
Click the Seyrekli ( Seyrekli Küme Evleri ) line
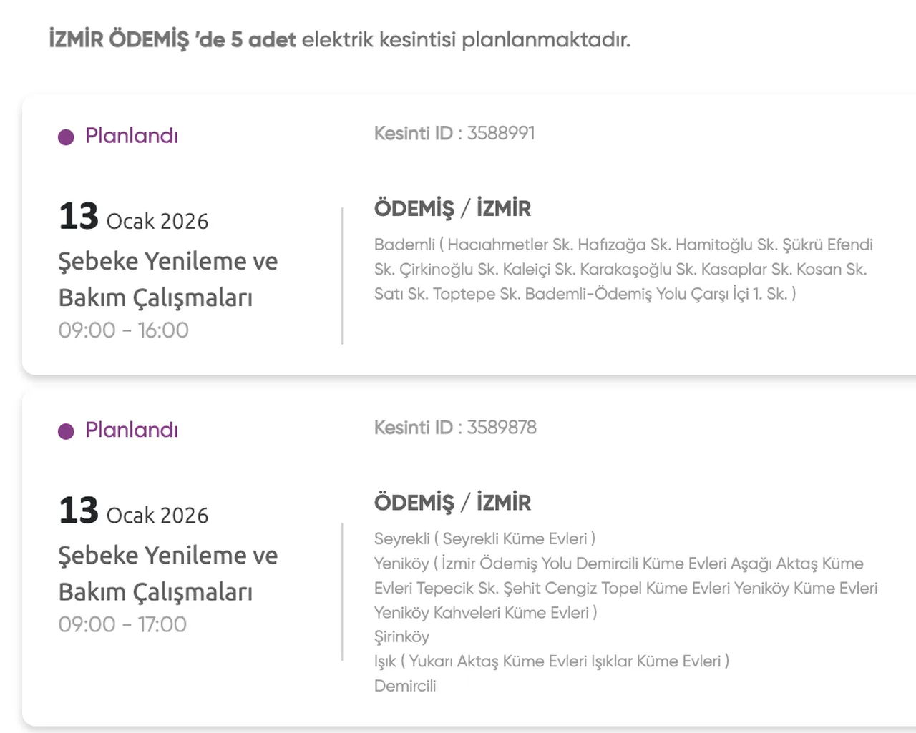[484, 538]
